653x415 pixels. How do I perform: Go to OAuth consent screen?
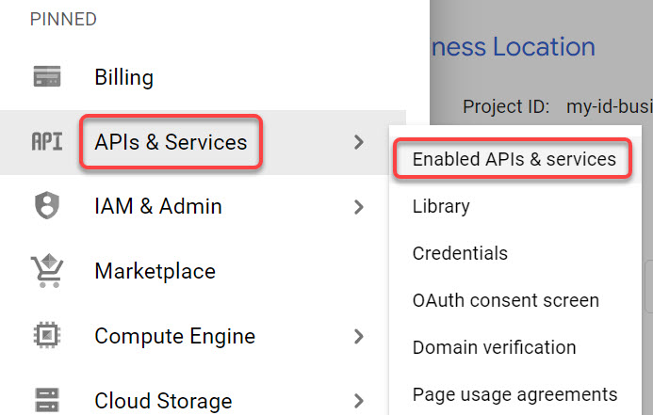point(505,300)
